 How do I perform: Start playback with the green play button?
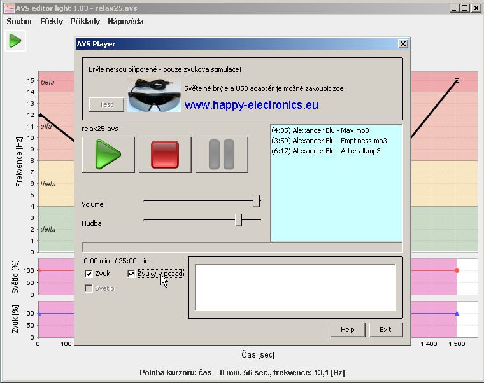[108, 155]
